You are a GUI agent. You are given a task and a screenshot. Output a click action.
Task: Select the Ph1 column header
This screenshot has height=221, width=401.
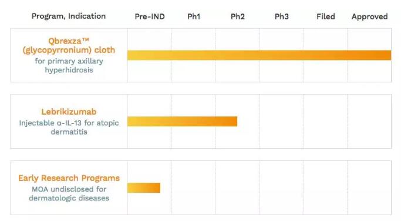[194, 16]
